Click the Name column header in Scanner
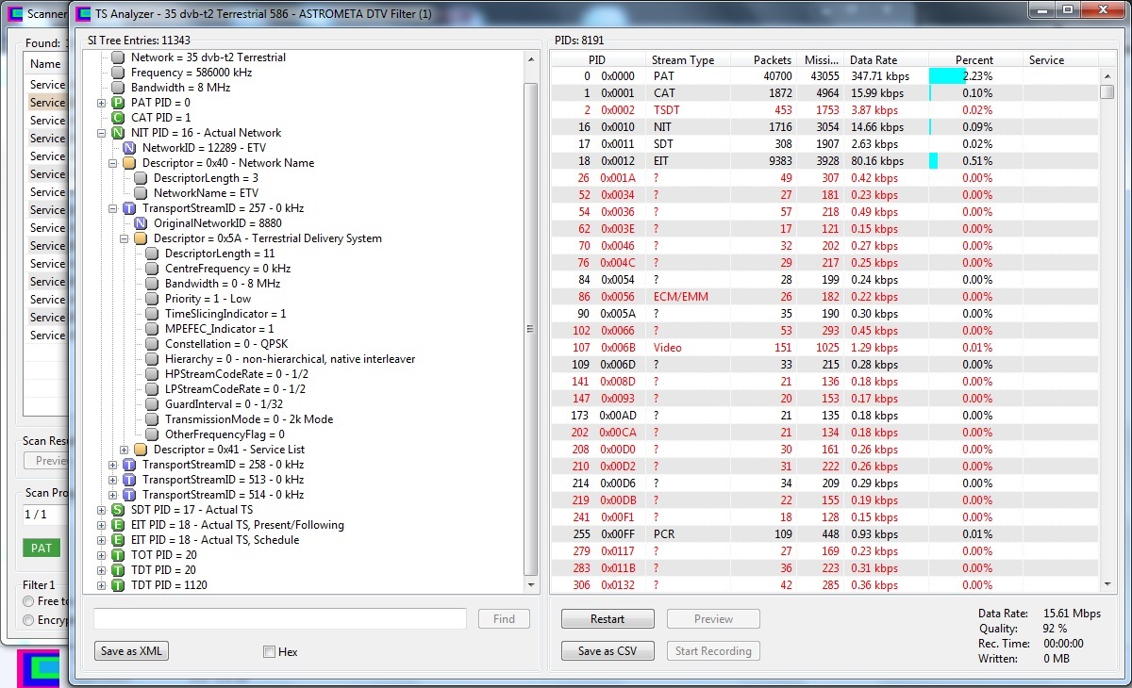Viewport: 1132px width, 688px height. tap(46, 64)
